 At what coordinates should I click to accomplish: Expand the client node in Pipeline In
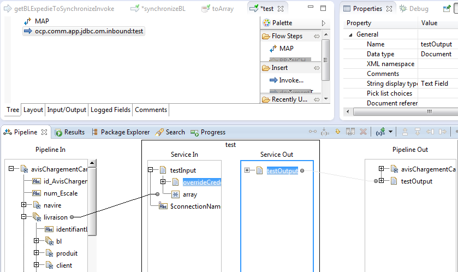(x=36, y=265)
